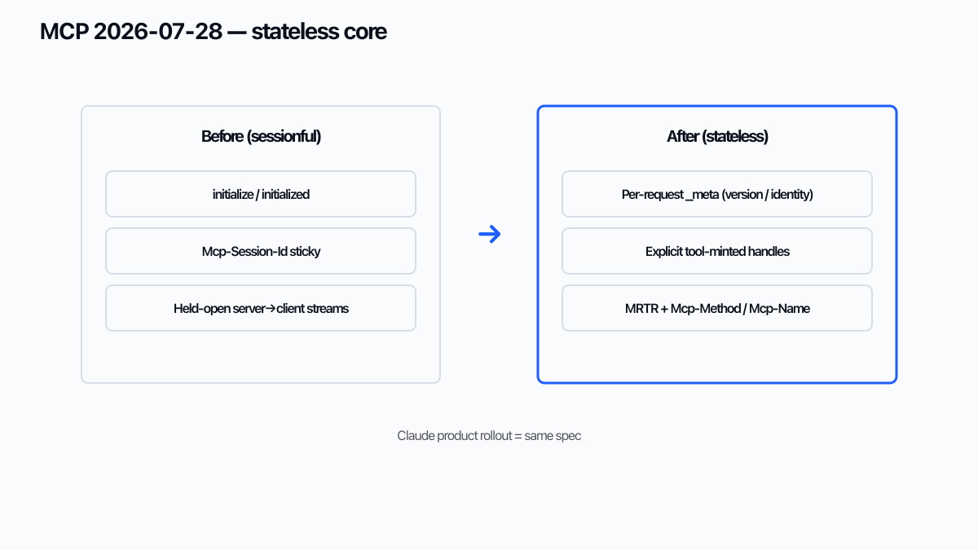Viewport: 978px width, 550px height.
Task: Click the word sessionful in Before heading
Action: (281, 137)
